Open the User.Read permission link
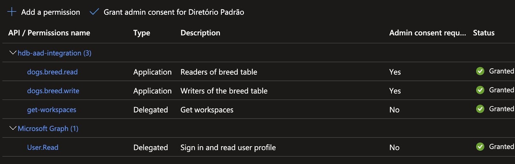The width and height of the screenshot is (515, 164). pos(42,148)
